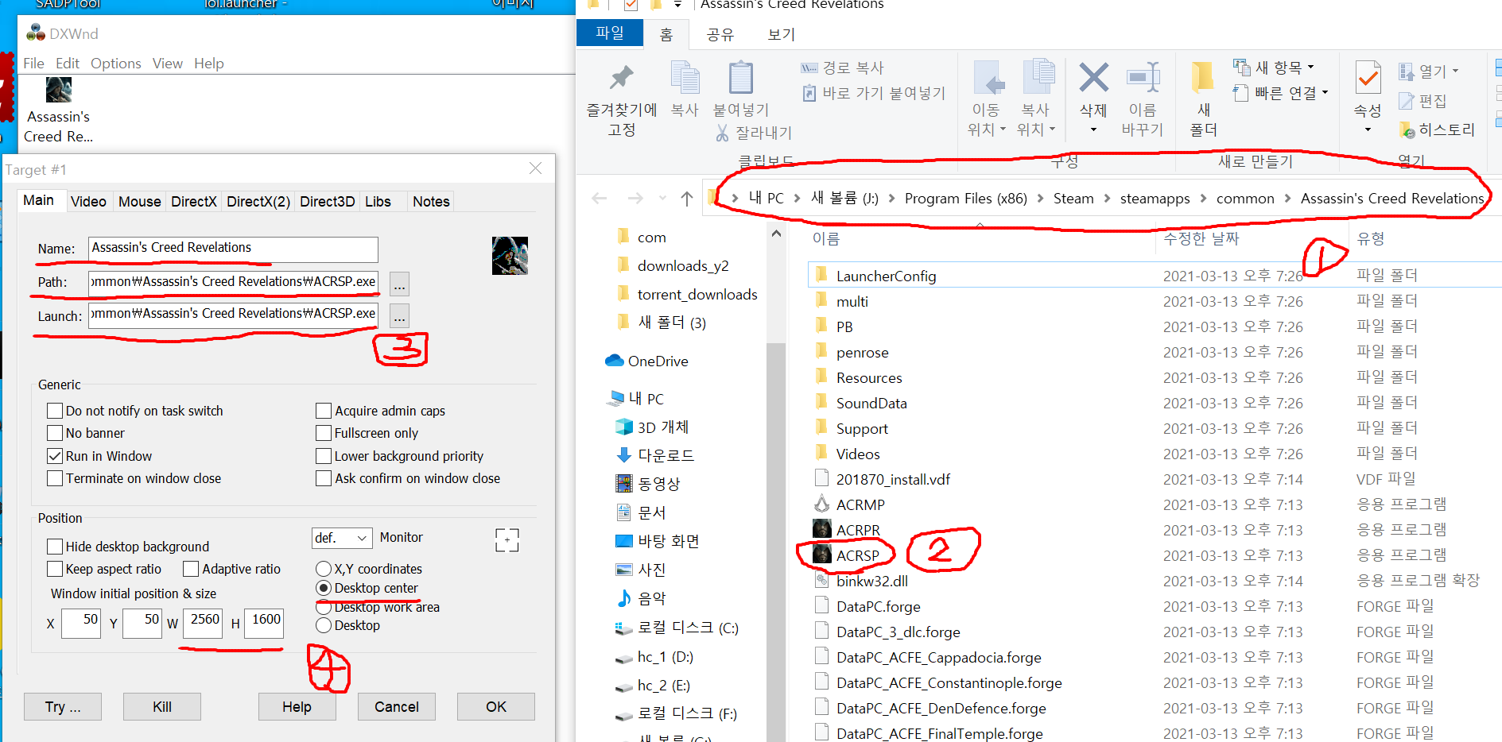
Task: Expand breadcrumb chevron after Steam
Action: (1107, 199)
